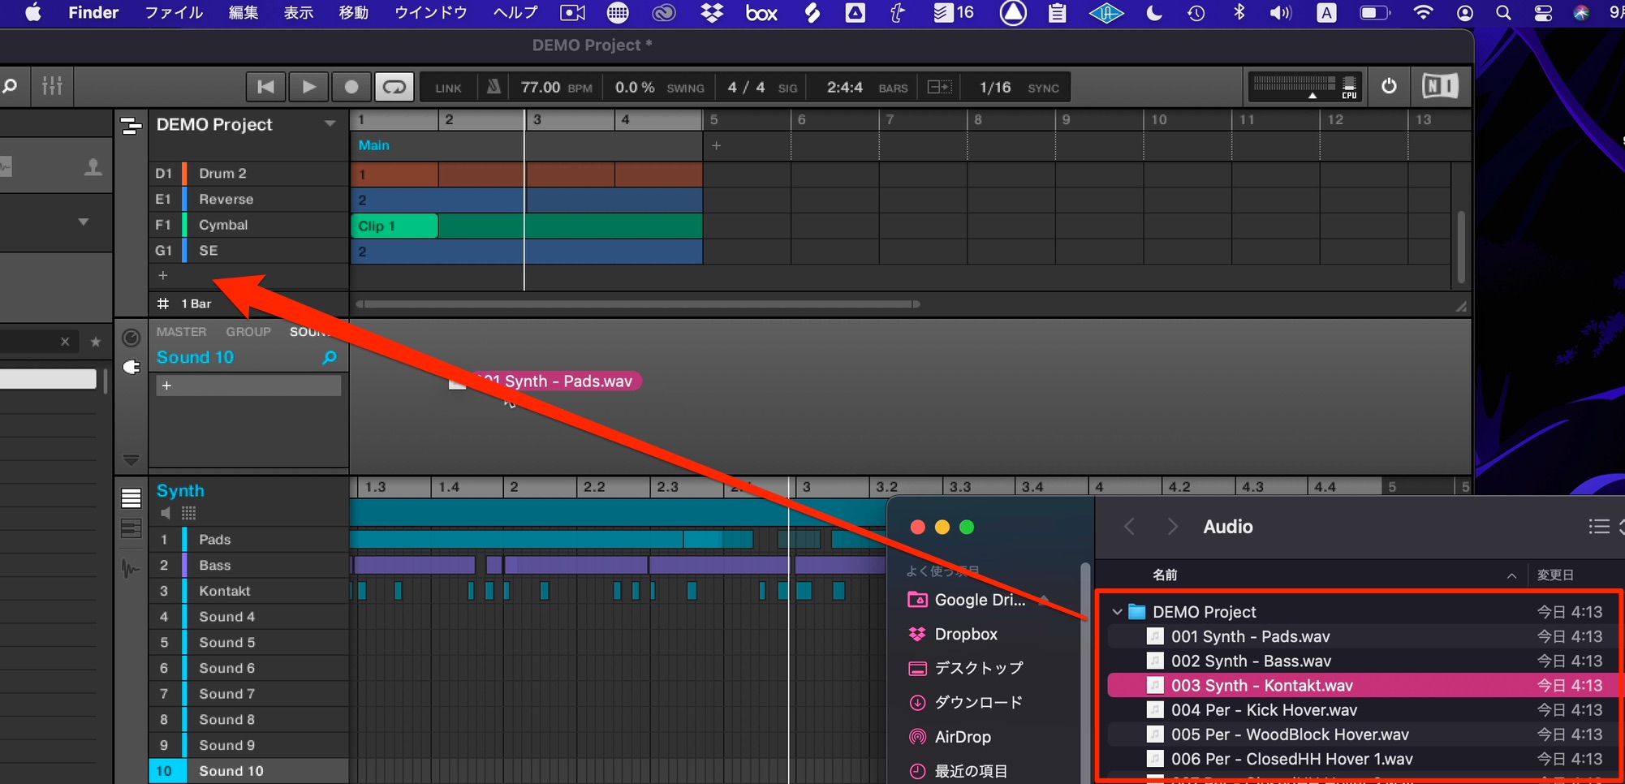Toggle the Loop button
Screen dimensions: 1625x784
coord(394,87)
